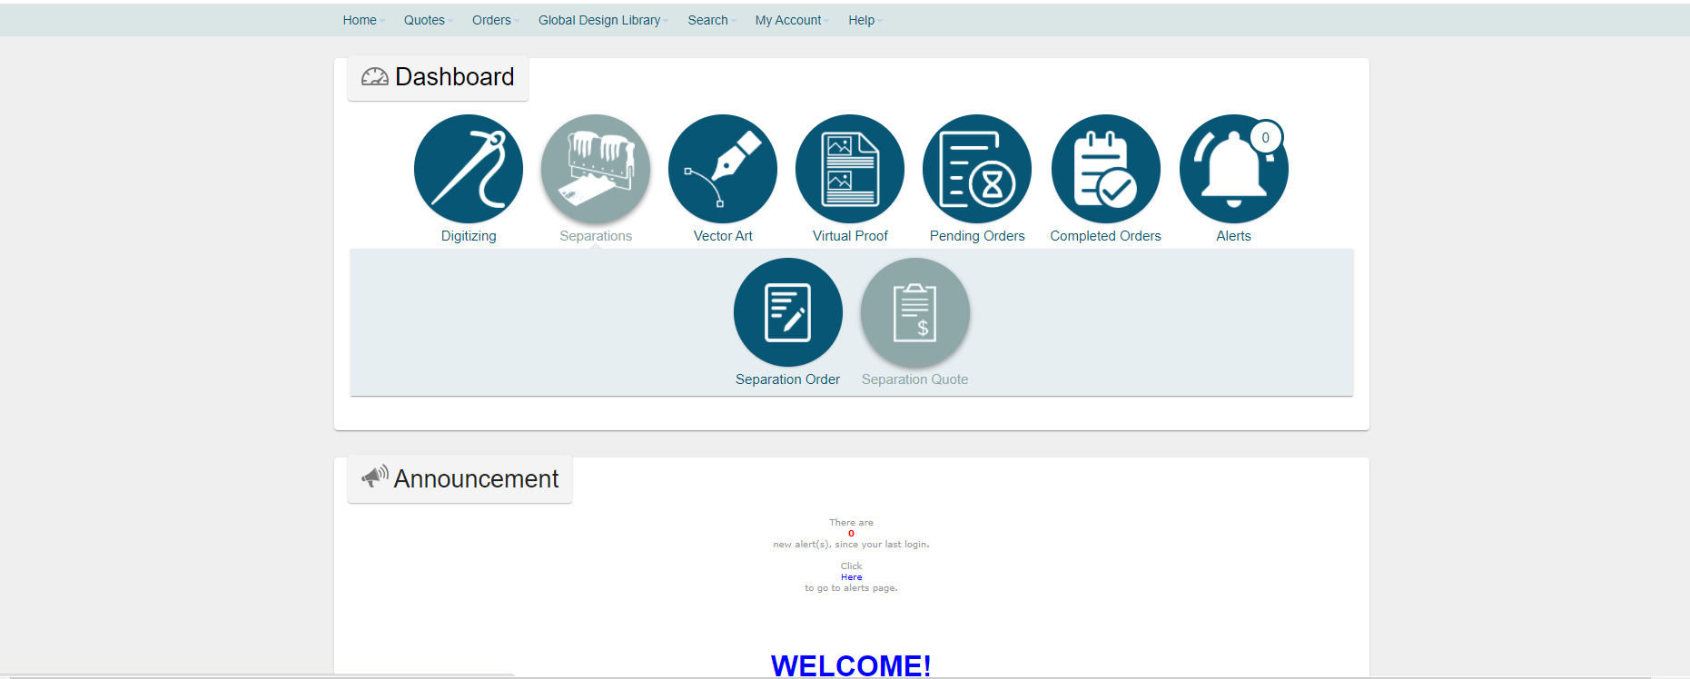Image resolution: width=1690 pixels, height=679 pixels.
Task: Click the Virtual Proof document icon
Action: 850,169
